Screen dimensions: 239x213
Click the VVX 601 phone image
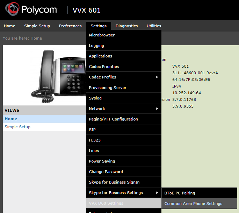click(59, 76)
